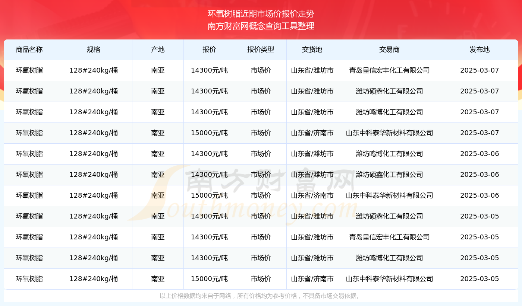
Task: Click 2025-03-07 date in 青岛呈信宏丰 row
Action: coord(479,70)
